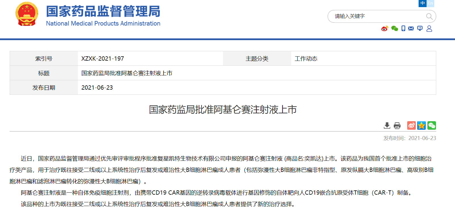455x214 pixels.
Task: Share to QQ Zone star icon
Action: pos(421,125)
